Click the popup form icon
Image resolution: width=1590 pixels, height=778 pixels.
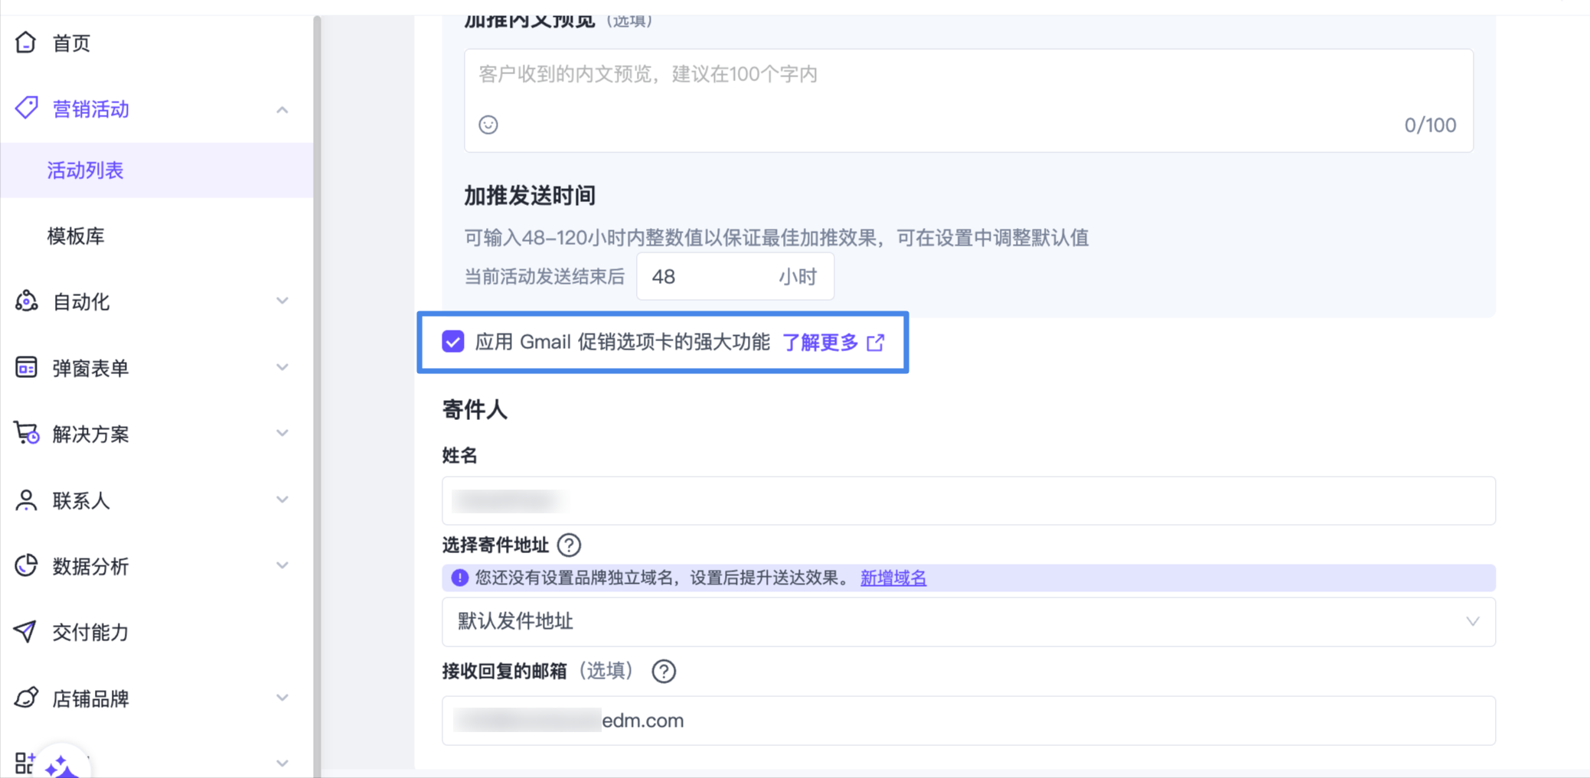pos(26,368)
